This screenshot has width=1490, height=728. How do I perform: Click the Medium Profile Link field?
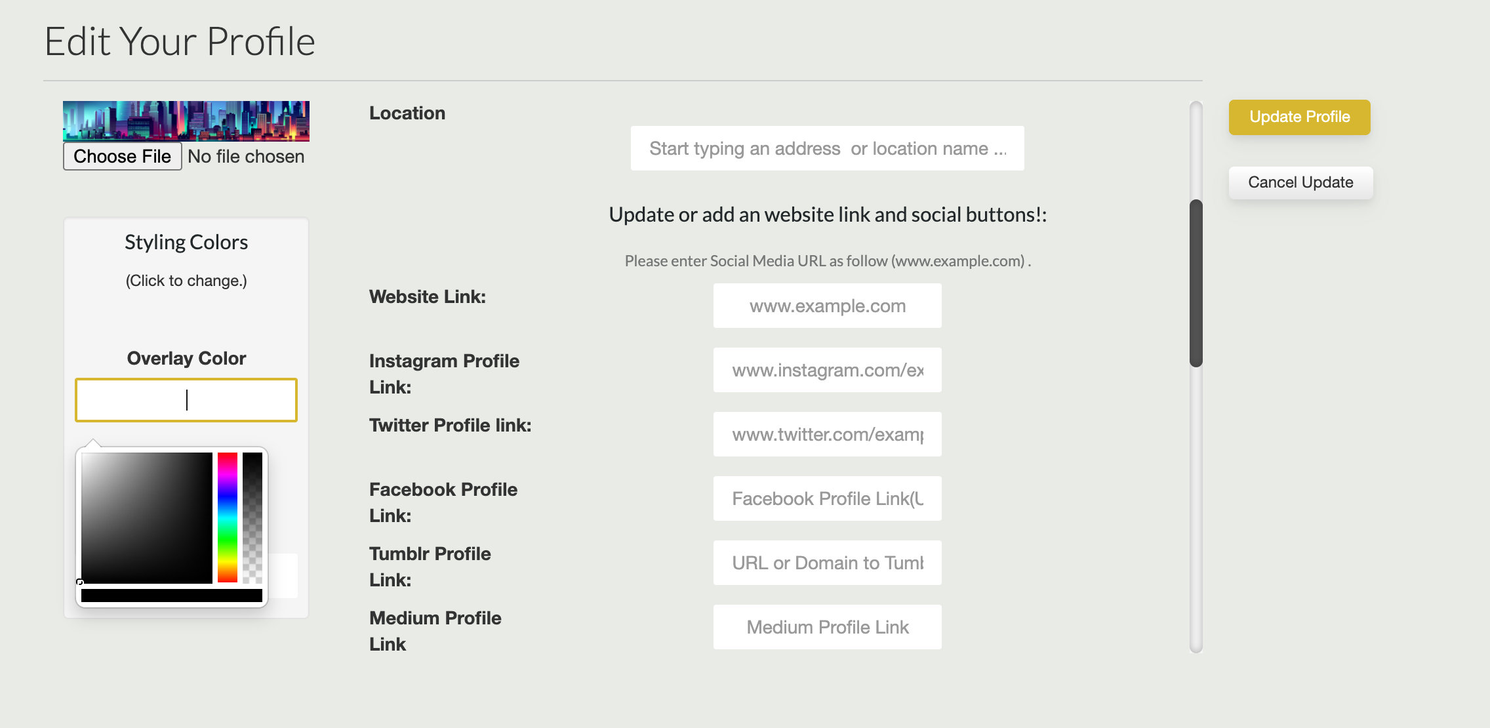tap(828, 627)
